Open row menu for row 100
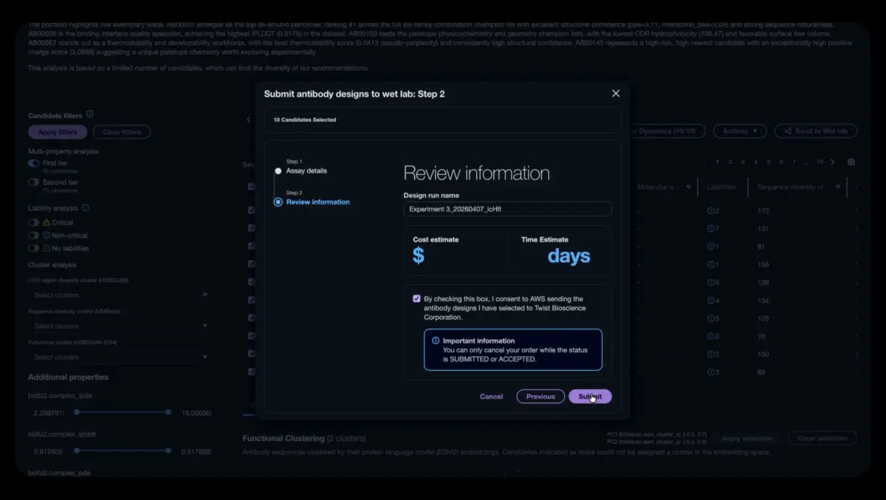Image resolution: width=886 pixels, height=500 pixels. (x=856, y=355)
